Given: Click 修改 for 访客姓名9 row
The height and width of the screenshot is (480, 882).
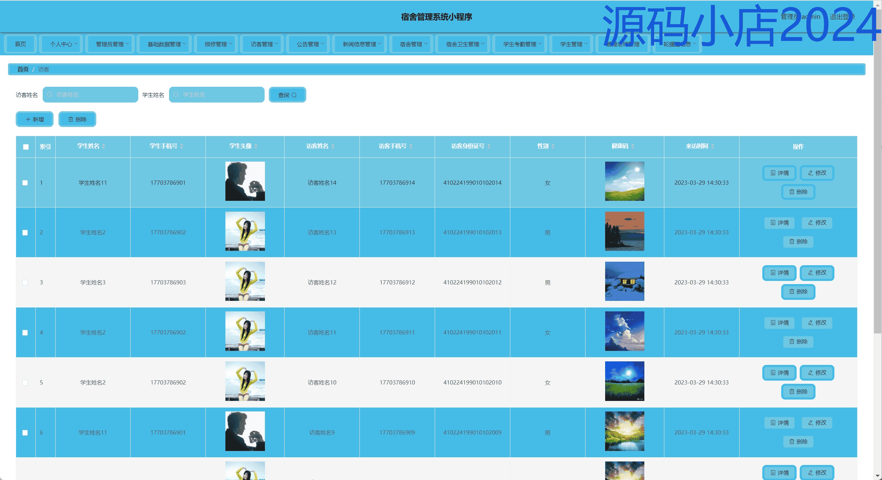Looking at the screenshot, I should pos(817,423).
